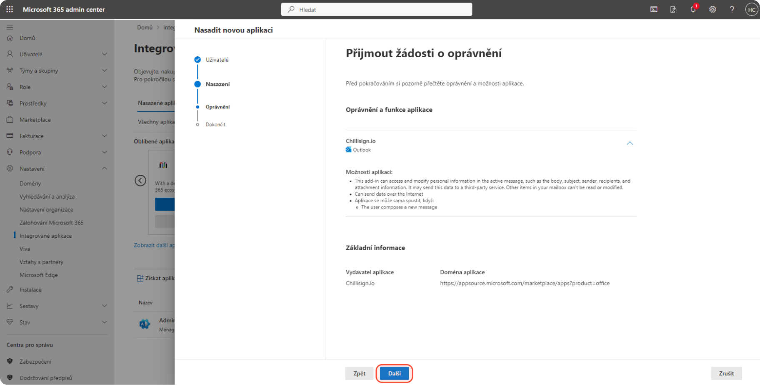The height and width of the screenshot is (385, 760).
Task: Click Zobrazit další aplikace link
Action: pos(154,245)
